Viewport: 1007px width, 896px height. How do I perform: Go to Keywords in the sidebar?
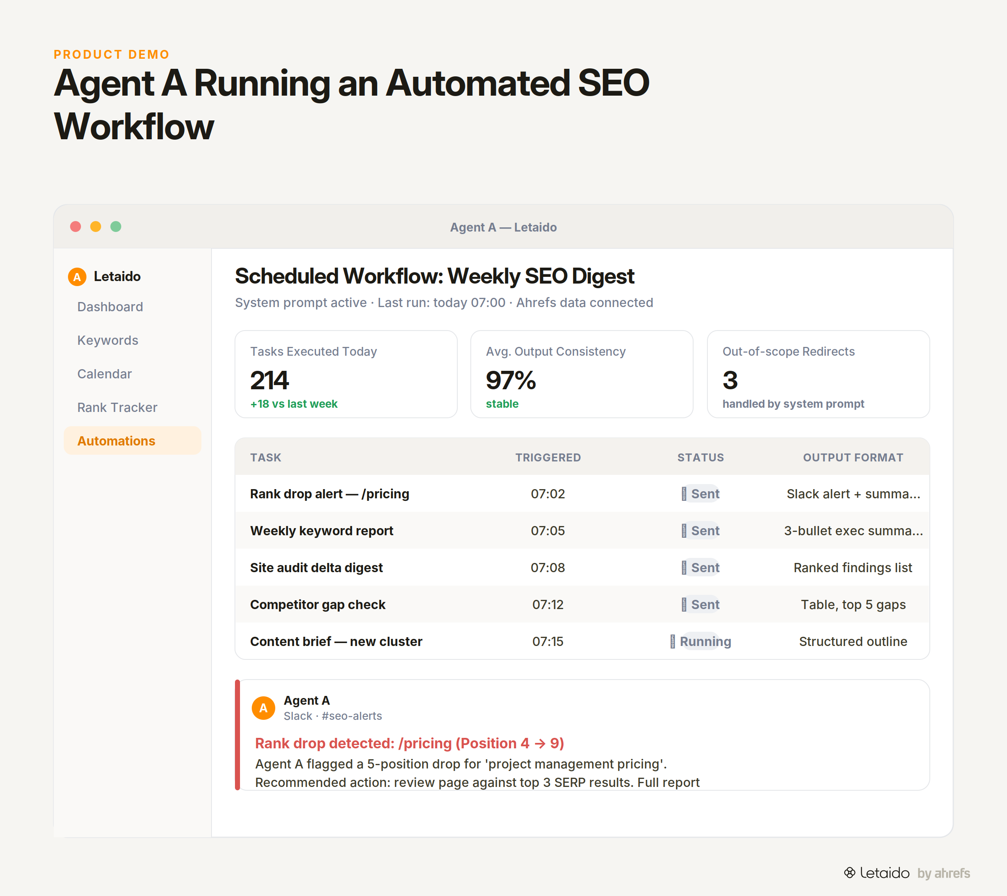(108, 340)
